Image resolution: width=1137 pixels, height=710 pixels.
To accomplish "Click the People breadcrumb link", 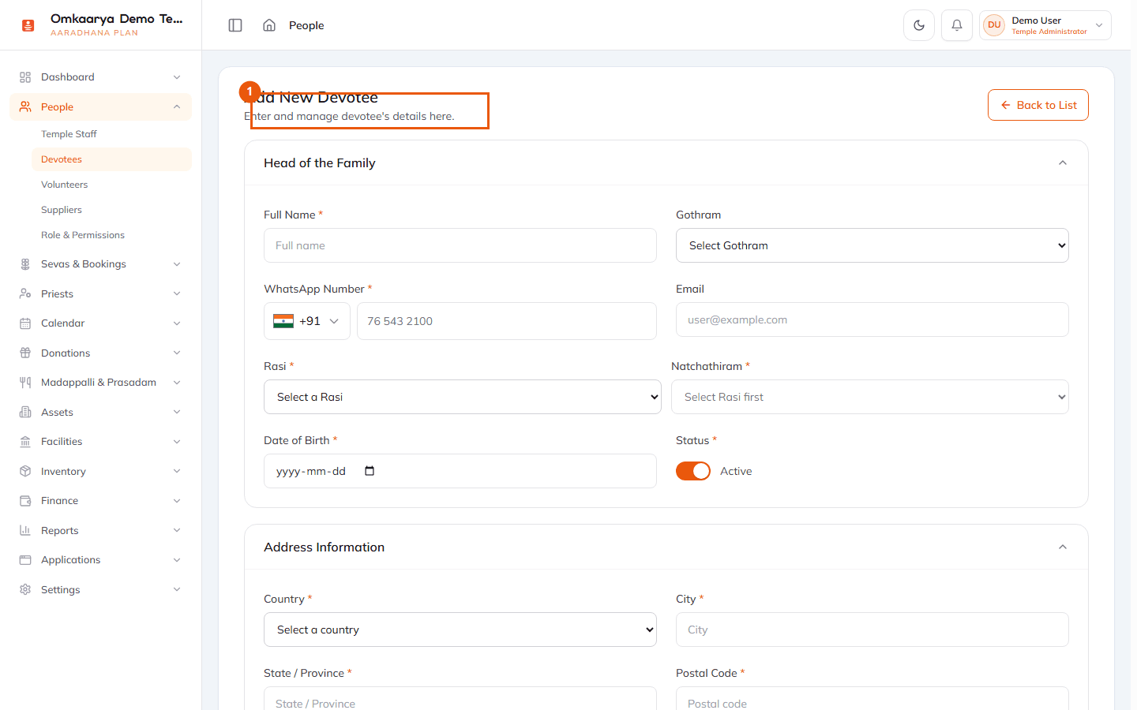I will pyautogui.click(x=306, y=25).
